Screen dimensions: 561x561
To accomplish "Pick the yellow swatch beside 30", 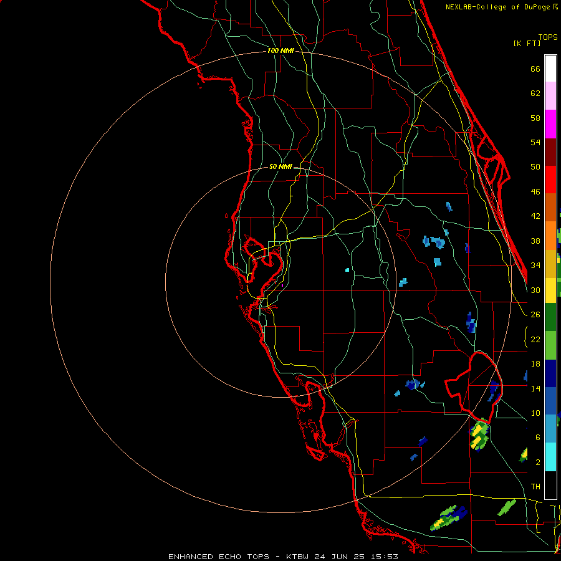I will coord(550,290).
